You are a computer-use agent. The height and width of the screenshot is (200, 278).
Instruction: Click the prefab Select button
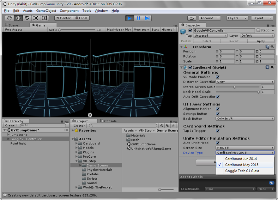click(x=207, y=41)
